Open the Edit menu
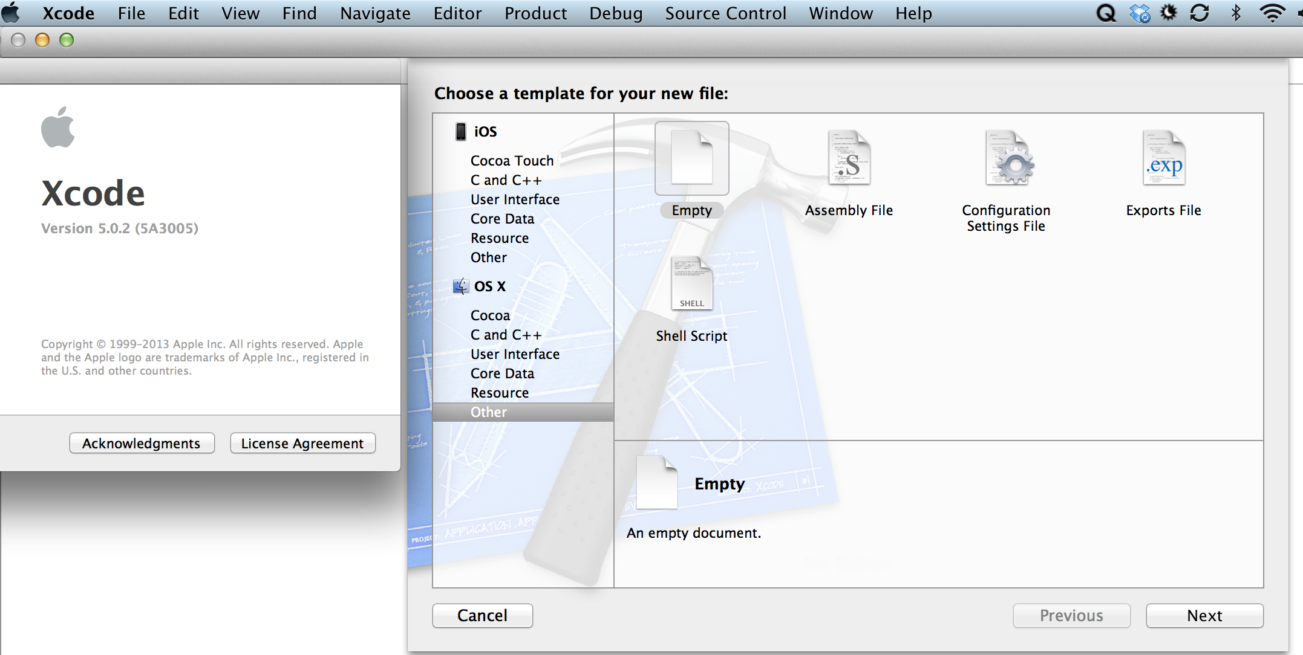Screen dimensions: 1303x655 183,13
